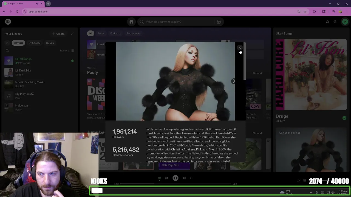This screenshot has height=197, width=351.
Task: Open Chrome three-dot menu
Action: (x=347, y=11)
